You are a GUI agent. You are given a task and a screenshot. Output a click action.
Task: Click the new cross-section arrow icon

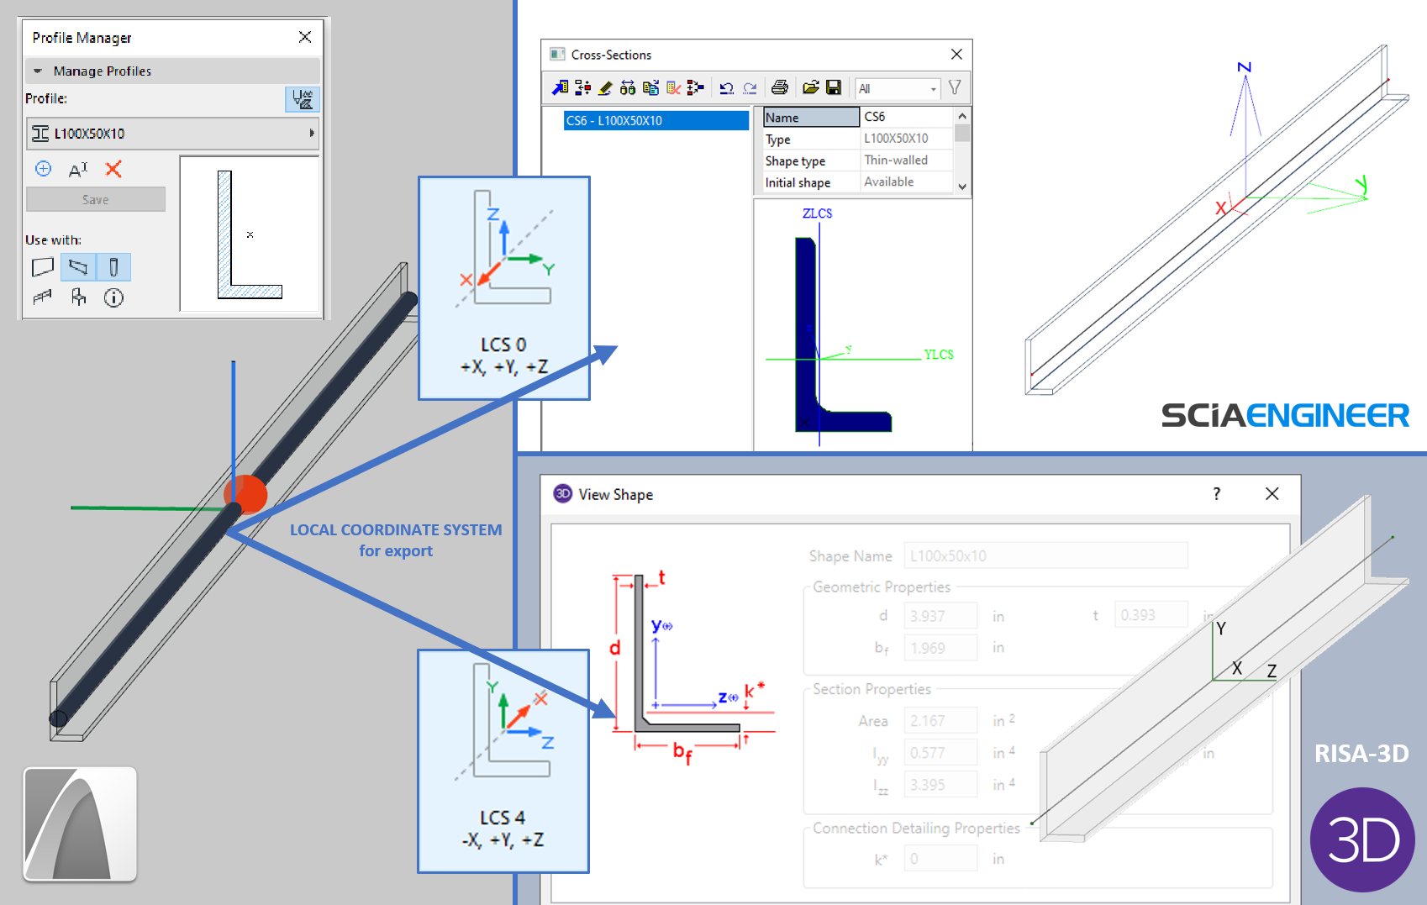560,87
